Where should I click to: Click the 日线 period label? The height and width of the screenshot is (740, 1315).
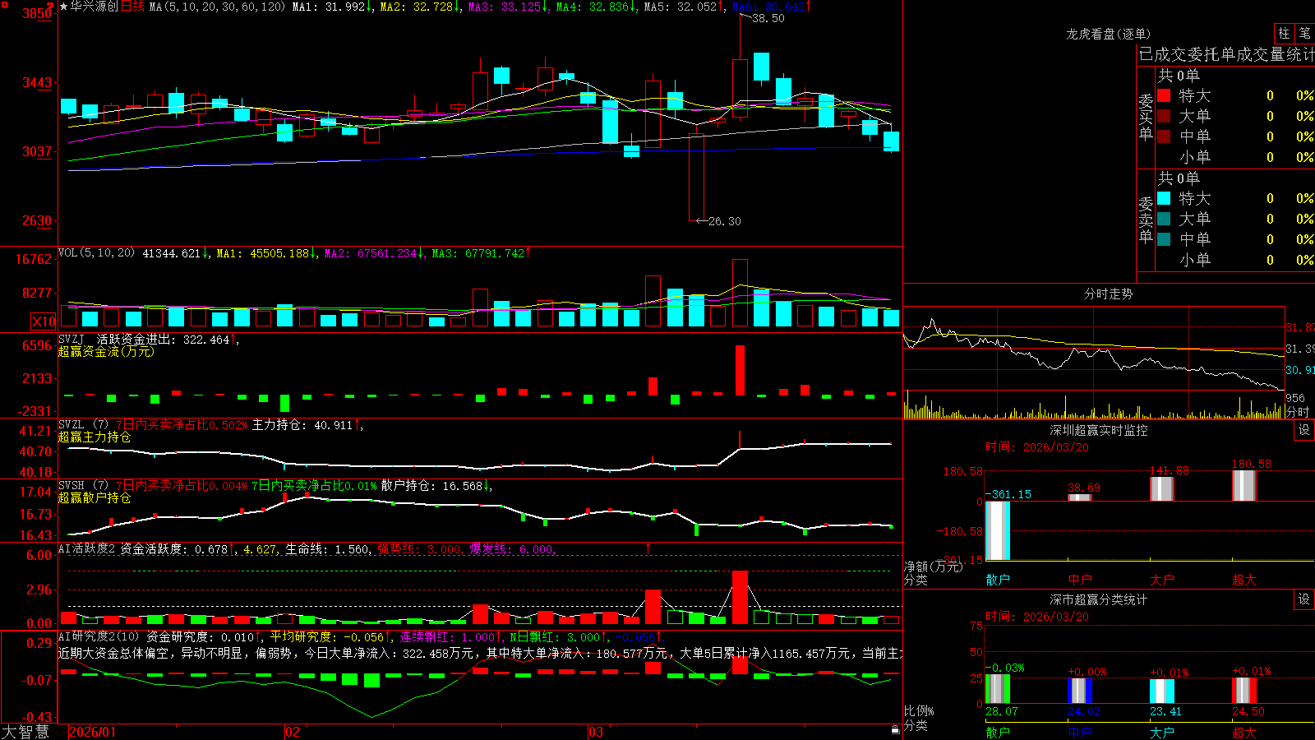pos(132,7)
